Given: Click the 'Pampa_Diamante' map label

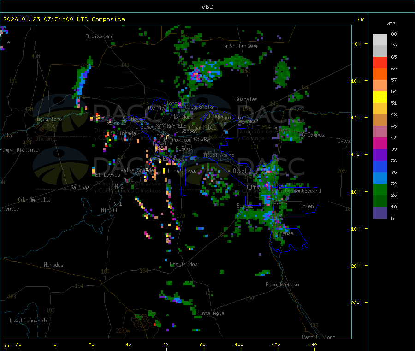Looking at the screenshot, I should (19, 150).
